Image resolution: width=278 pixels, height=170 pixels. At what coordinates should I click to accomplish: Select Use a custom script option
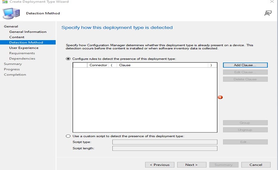pos(68,136)
